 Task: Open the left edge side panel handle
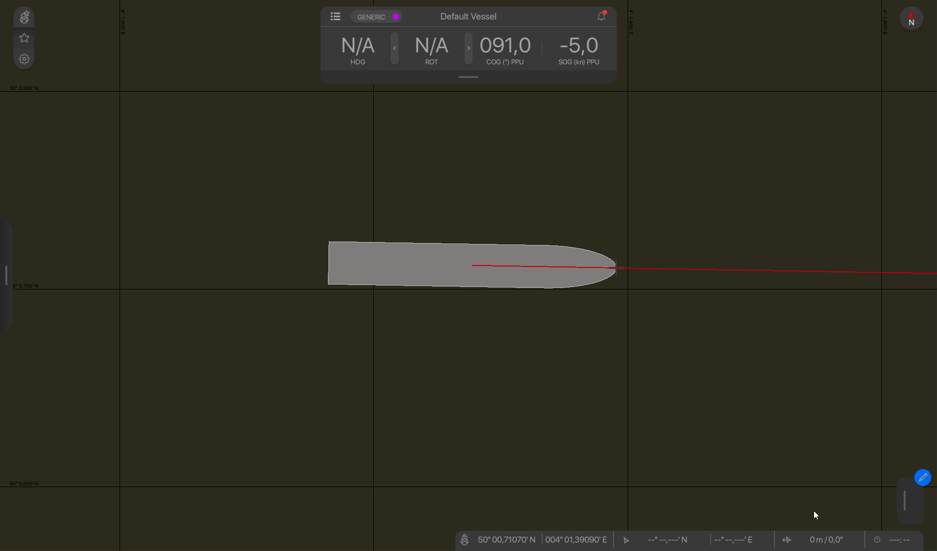pyautogui.click(x=6, y=275)
